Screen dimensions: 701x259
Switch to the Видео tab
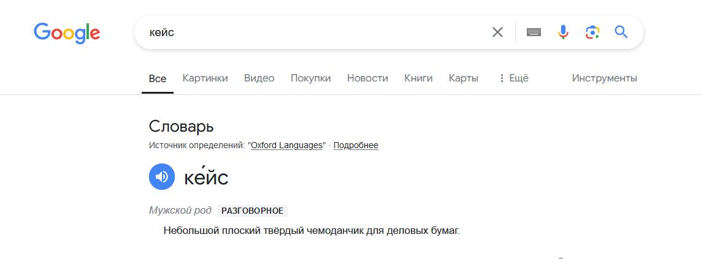pos(259,78)
